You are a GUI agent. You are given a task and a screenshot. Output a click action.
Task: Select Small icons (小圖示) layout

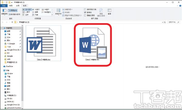point(26,12)
